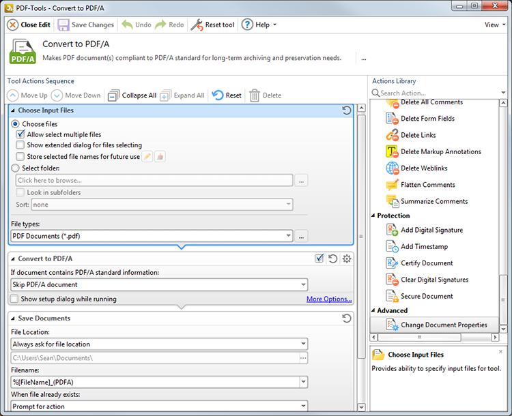Uncheck Allow select multiple files
This screenshot has width=512, height=416.
tap(20, 134)
